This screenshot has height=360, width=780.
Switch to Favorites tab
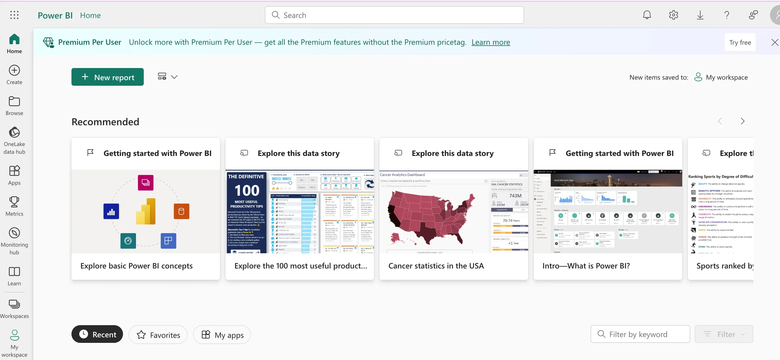[158, 334]
